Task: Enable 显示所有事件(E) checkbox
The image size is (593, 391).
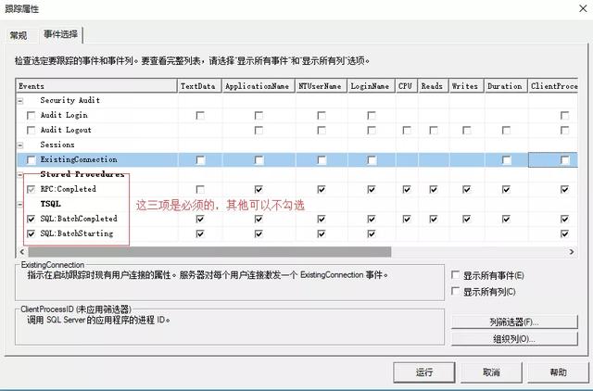Action: point(456,275)
